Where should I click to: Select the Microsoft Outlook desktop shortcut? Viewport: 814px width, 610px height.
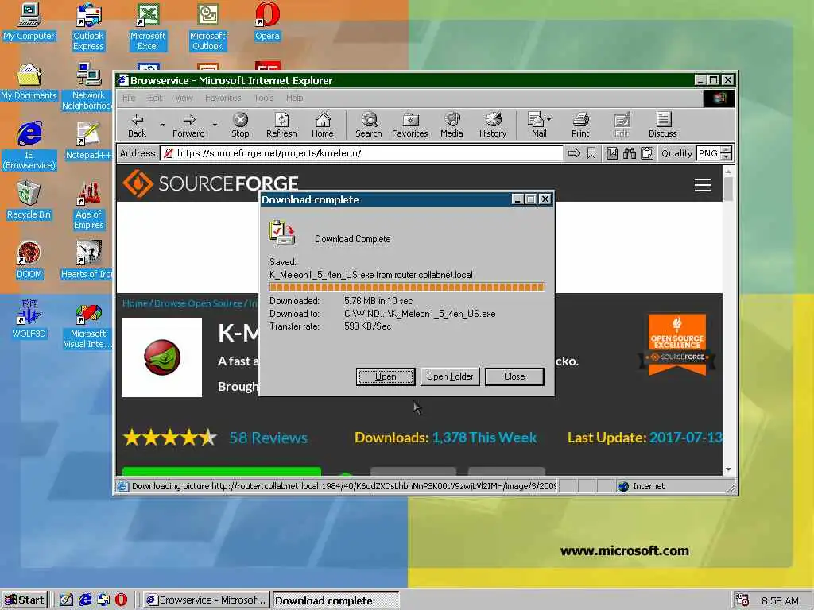tap(207, 27)
